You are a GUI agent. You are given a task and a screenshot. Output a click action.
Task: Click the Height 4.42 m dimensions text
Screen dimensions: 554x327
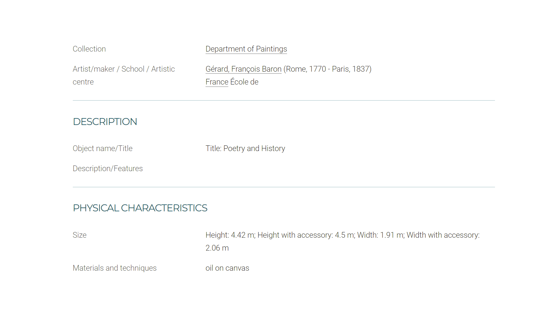tap(230, 235)
